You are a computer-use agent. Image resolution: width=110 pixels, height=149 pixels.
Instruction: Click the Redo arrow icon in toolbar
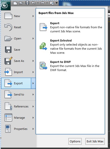(x=42, y=3)
